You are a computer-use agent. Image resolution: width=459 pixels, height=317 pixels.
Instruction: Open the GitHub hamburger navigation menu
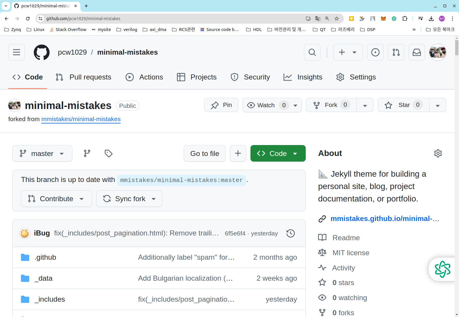[x=17, y=52]
